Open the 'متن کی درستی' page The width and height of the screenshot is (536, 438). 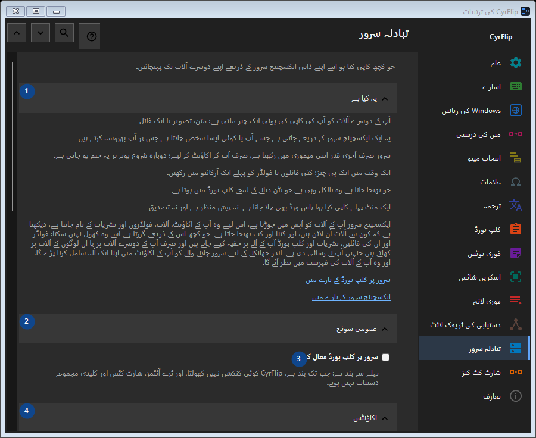(474, 134)
